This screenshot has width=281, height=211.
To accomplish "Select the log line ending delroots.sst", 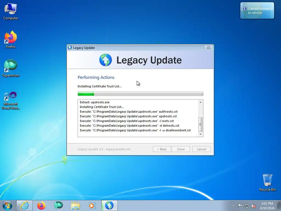I will [130, 126].
